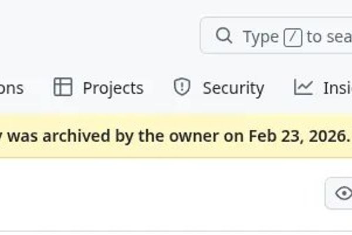This screenshot has width=352, height=235.
Task: Click the Security shield icon
Action: pos(182,88)
